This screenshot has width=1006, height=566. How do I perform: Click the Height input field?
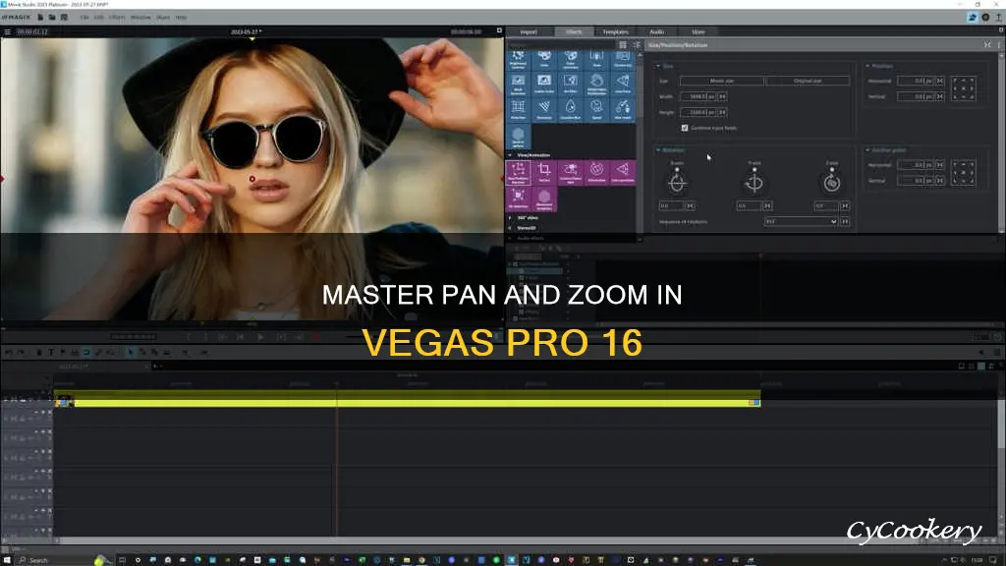click(x=698, y=112)
